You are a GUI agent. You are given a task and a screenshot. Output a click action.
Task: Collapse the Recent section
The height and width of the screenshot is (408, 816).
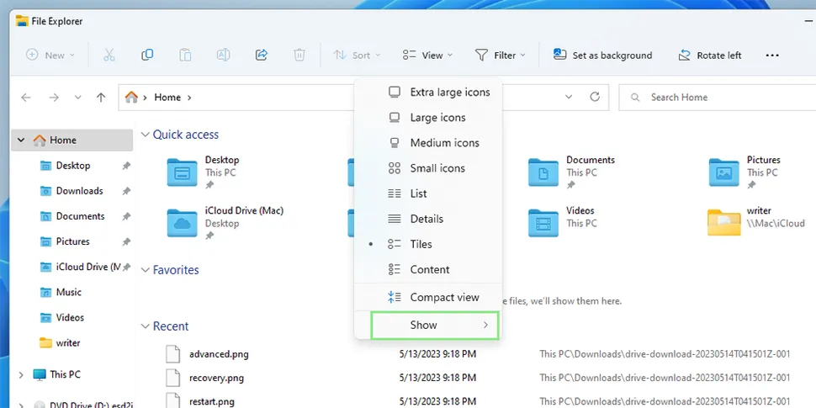click(x=145, y=326)
